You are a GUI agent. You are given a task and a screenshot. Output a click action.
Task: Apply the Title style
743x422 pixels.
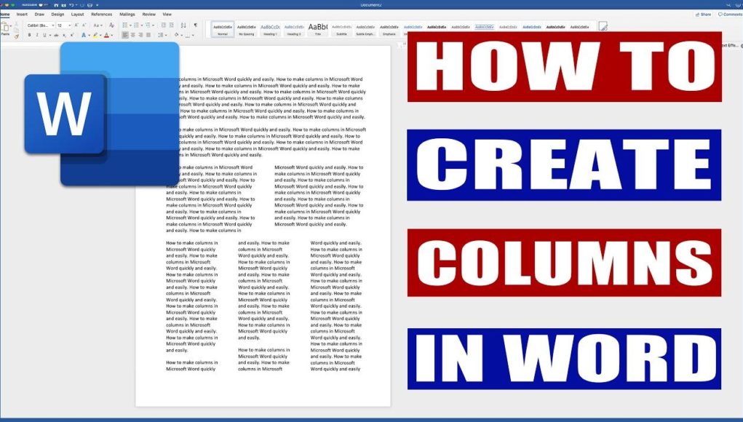(317, 29)
